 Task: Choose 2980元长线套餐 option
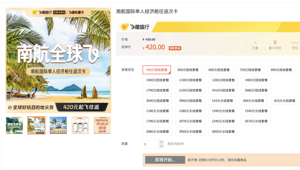click(157, 132)
